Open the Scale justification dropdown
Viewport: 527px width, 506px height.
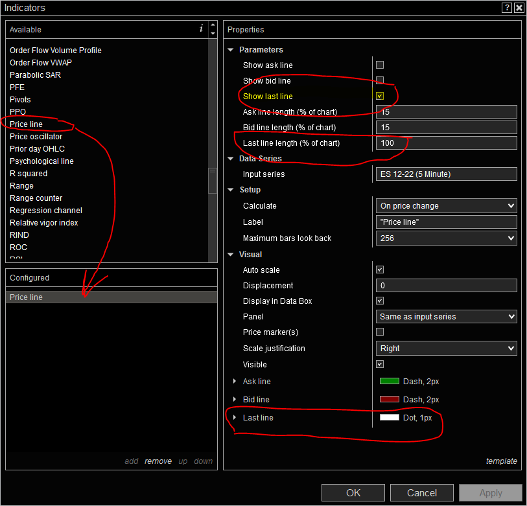click(x=447, y=349)
